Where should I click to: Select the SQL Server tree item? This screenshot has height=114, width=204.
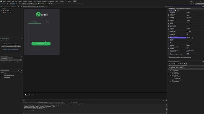[7, 10]
